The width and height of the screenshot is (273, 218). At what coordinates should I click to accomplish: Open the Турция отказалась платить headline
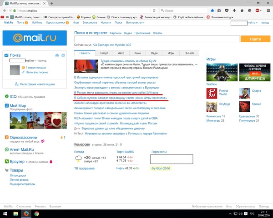(128, 61)
